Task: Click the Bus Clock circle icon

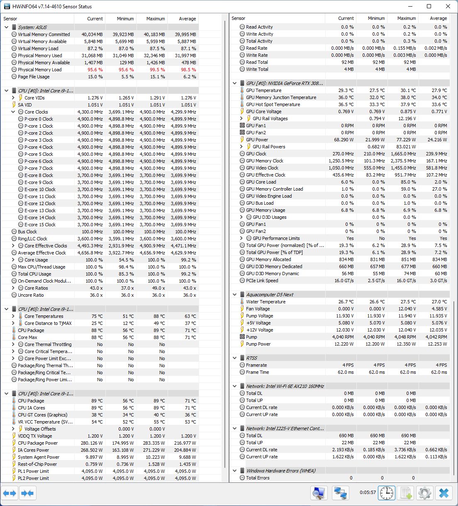Action: click(x=14, y=232)
